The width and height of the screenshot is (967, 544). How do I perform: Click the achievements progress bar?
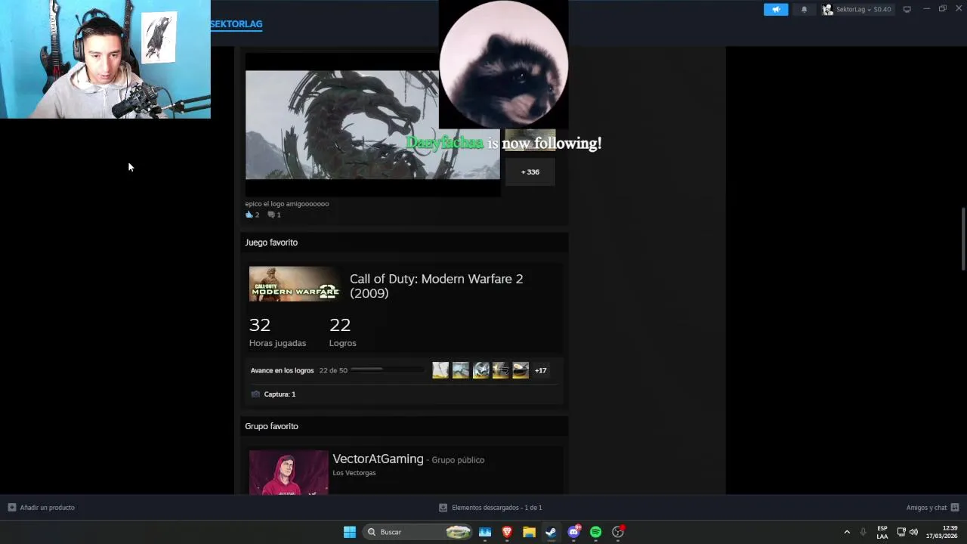point(388,369)
